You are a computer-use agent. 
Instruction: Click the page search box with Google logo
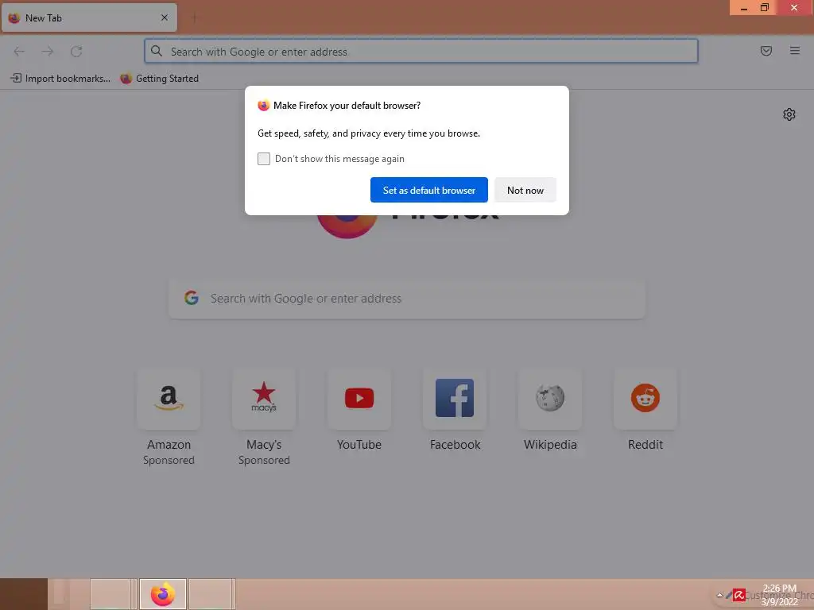407,299
